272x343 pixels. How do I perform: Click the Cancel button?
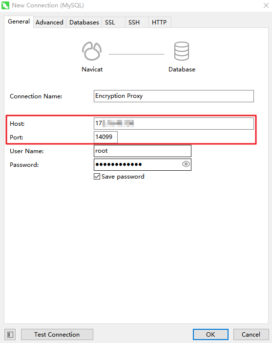[x=251, y=335]
